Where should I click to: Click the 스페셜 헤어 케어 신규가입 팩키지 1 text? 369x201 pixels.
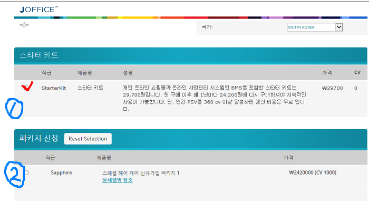[x=141, y=173]
